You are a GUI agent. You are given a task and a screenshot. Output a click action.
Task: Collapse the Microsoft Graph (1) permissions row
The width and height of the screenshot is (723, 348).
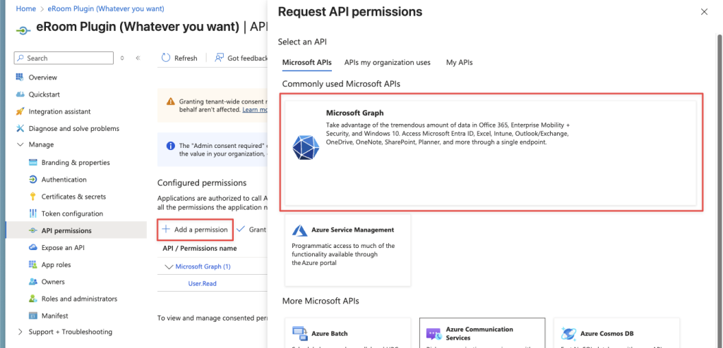pos(168,267)
